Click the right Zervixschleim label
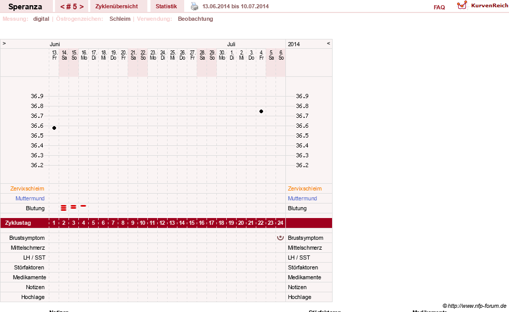 [x=305, y=188]
